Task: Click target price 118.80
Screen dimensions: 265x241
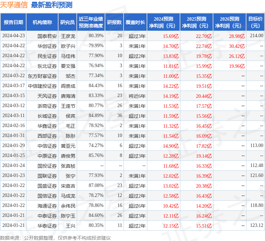Action: pos(256,205)
